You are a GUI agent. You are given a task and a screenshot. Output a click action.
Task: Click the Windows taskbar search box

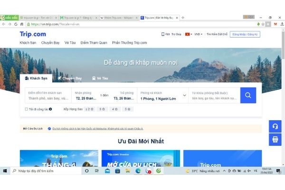click(x=46, y=171)
